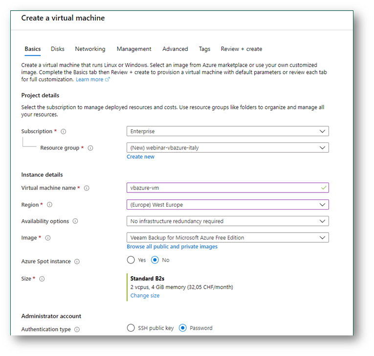This screenshot has height=356, width=374.
Task: Open the Subscription info tooltip icon
Action: [x=63, y=131]
